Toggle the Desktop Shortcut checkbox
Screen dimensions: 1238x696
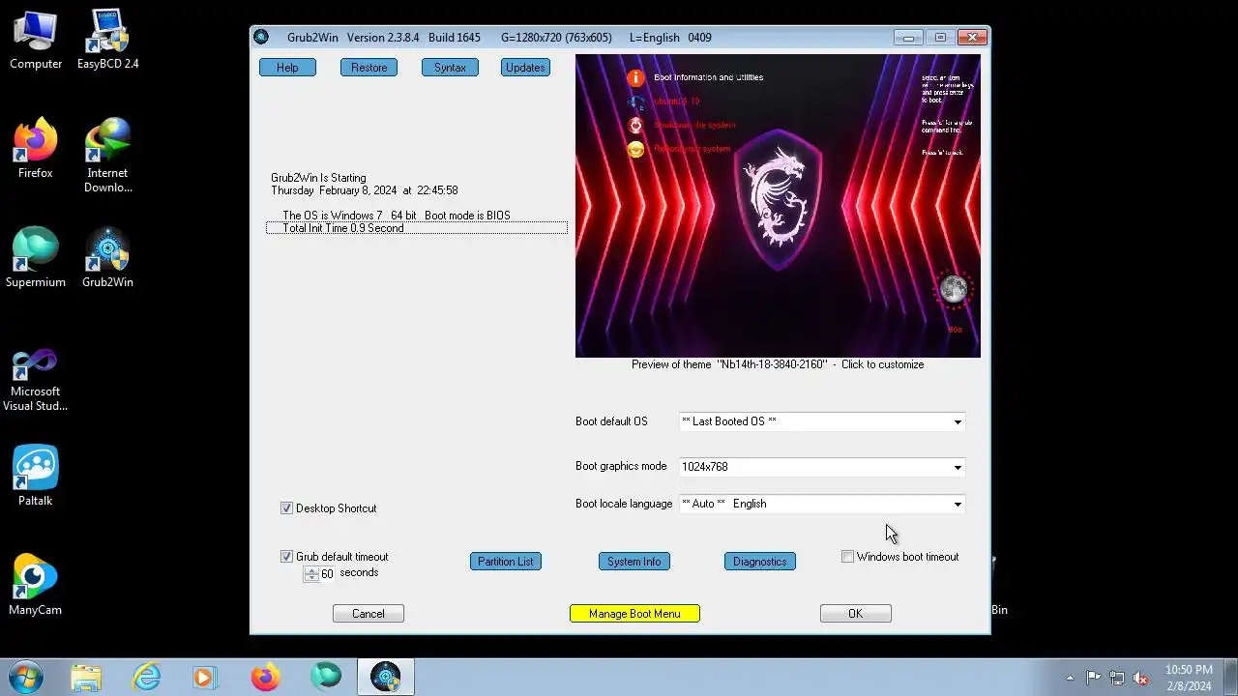[x=286, y=508]
